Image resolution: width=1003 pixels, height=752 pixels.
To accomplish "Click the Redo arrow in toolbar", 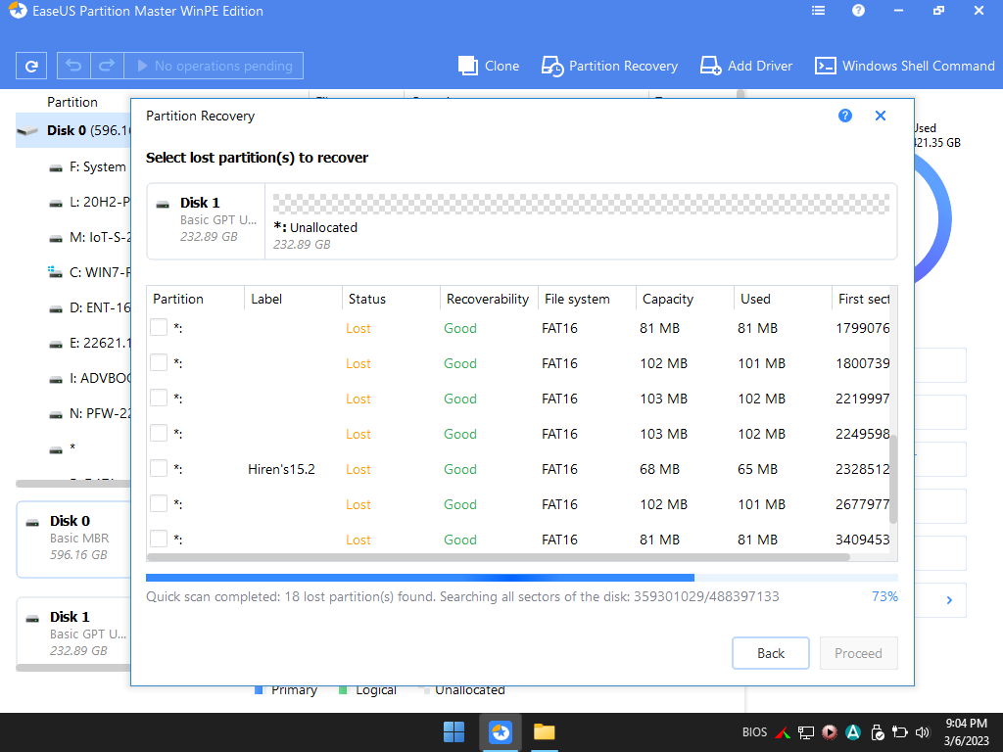I will 107,66.
